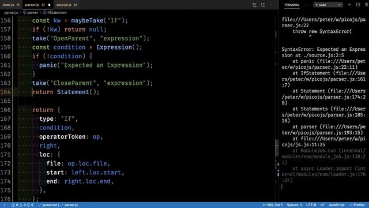
Task: Split the terminal panel
Action: 358,5
